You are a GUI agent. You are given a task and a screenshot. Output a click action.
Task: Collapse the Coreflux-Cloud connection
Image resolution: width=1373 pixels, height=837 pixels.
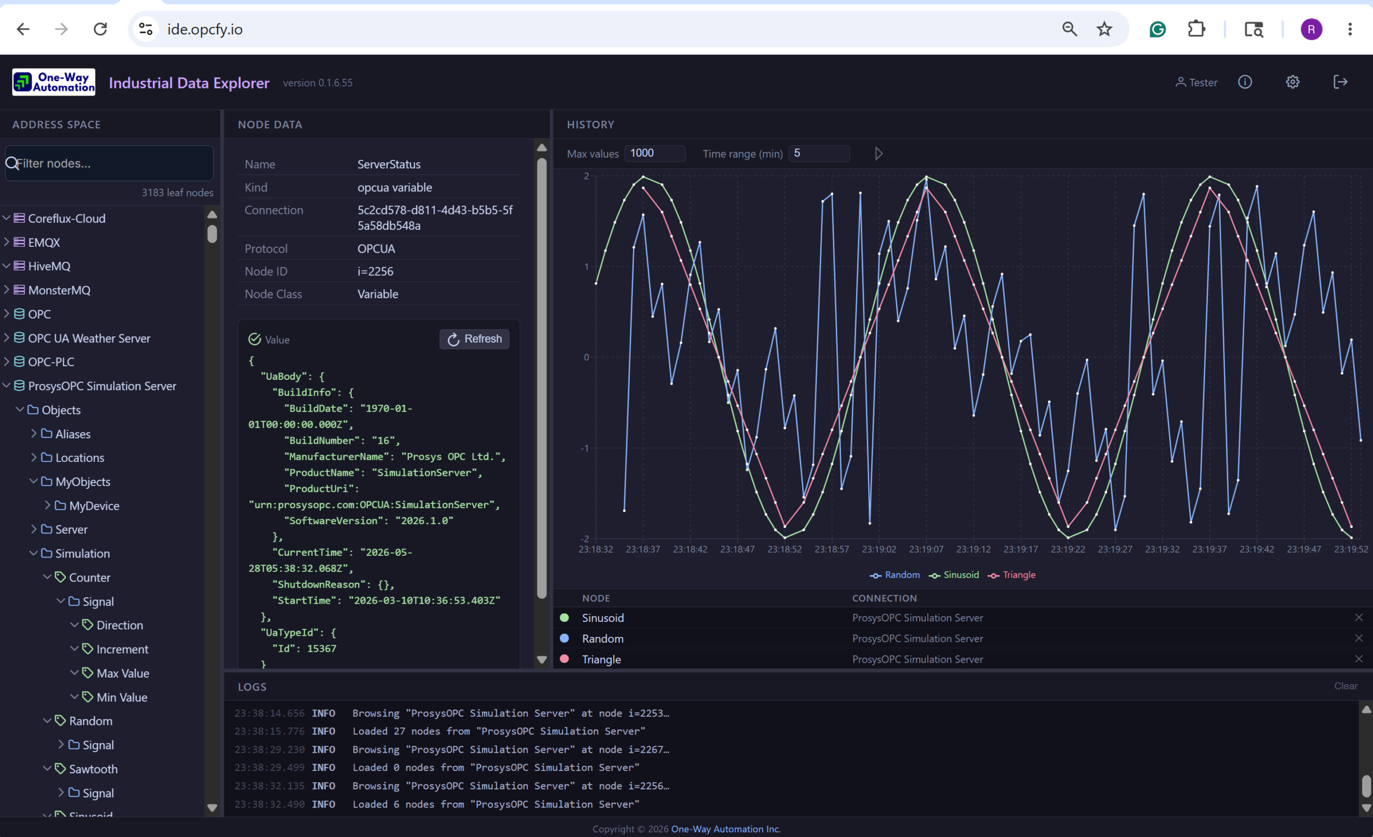6,218
